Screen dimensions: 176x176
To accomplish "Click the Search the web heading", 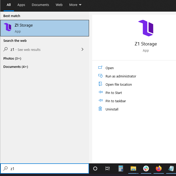I will [15, 41].
